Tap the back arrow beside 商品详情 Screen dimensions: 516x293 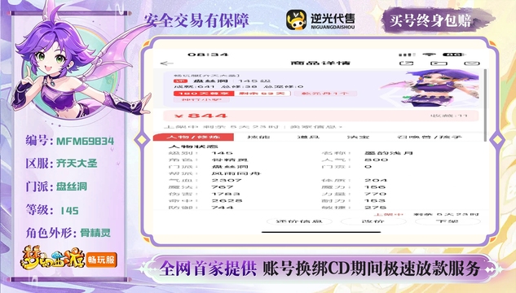(x=166, y=63)
